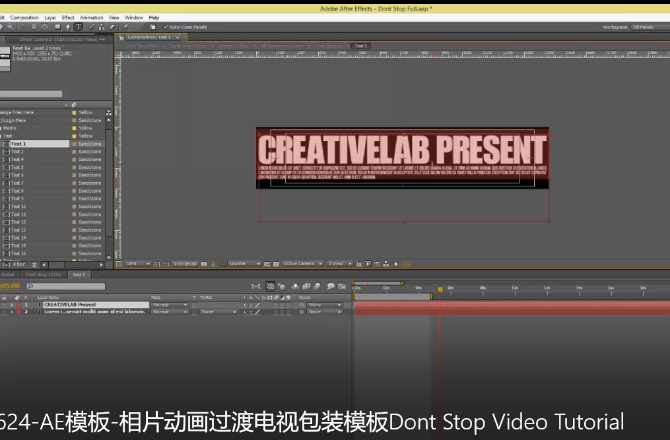Open the Active Camera dropdown
The width and height of the screenshot is (670, 440).
302,264
